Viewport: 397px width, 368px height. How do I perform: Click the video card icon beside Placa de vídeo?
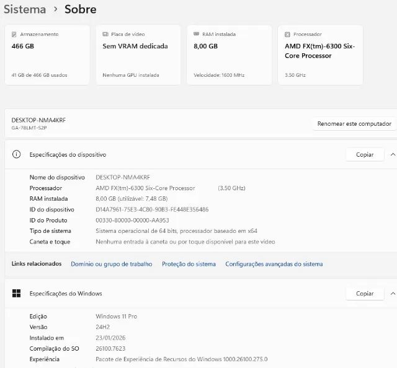[105, 34]
